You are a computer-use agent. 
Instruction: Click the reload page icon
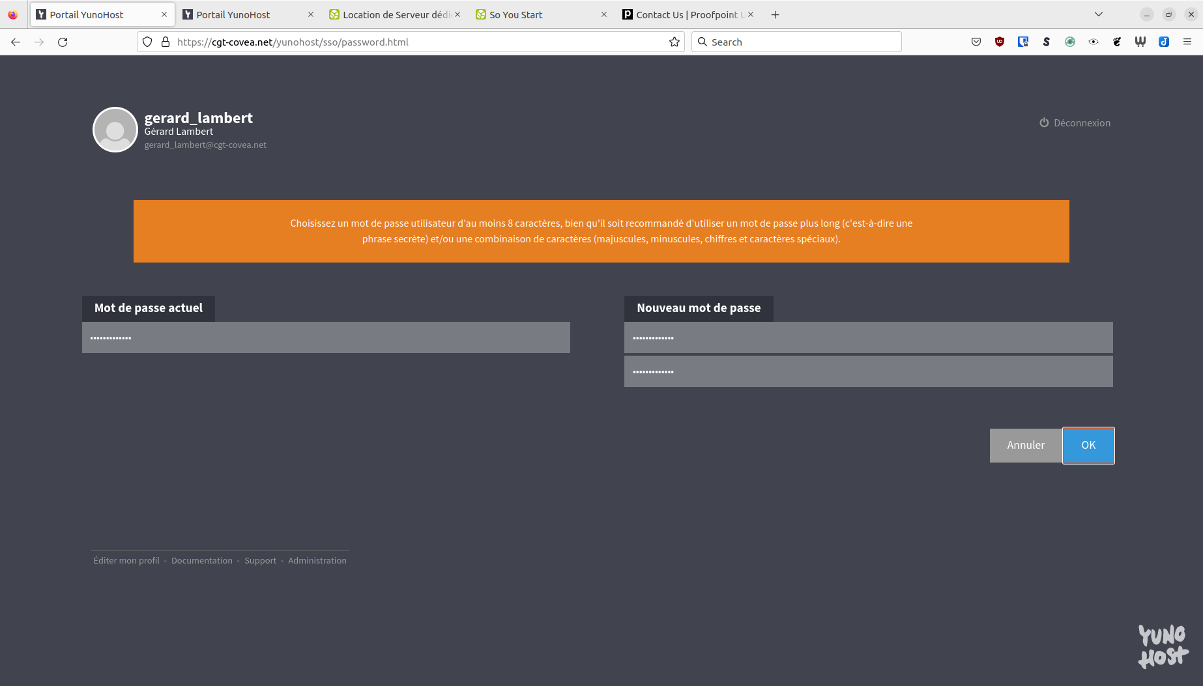(x=63, y=42)
